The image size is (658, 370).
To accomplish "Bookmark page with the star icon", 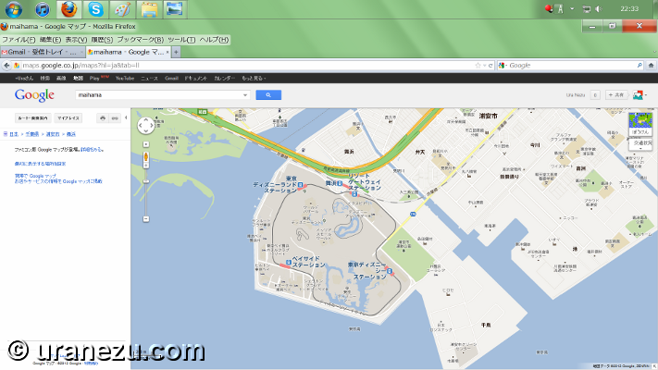I will [478, 66].
